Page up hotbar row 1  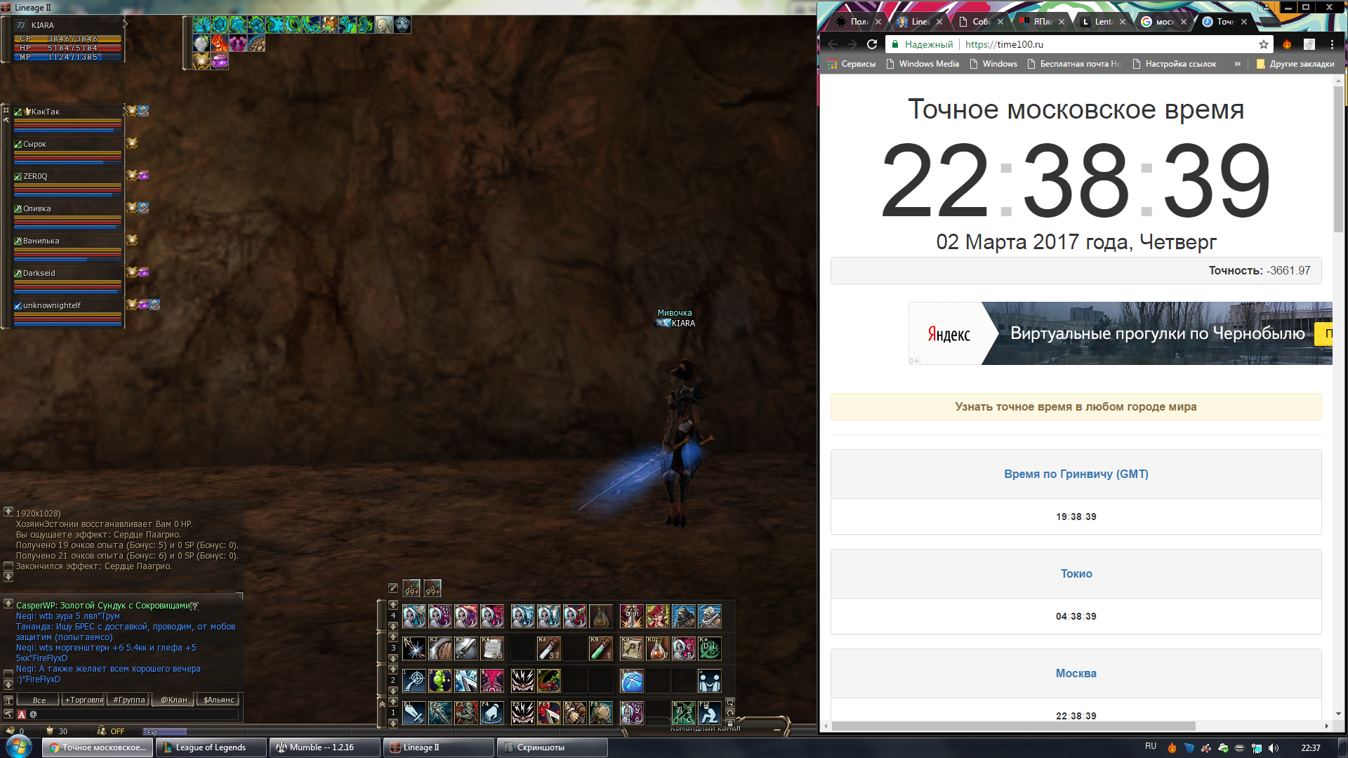(x=393, y=701)
